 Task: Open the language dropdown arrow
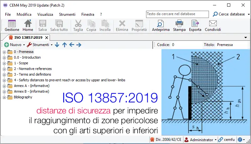click(244, 140)
